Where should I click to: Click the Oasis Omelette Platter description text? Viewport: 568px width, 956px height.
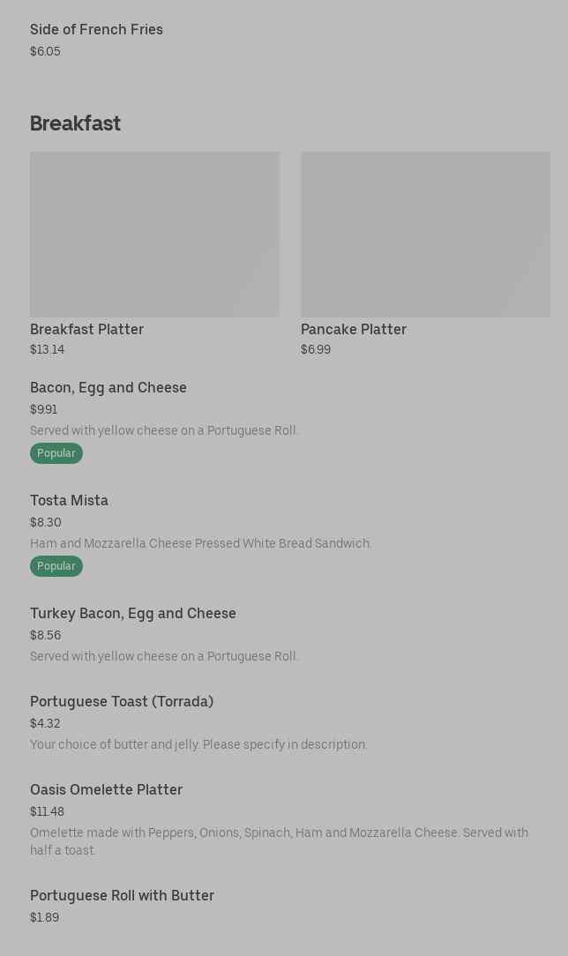(x=279, y=841)
